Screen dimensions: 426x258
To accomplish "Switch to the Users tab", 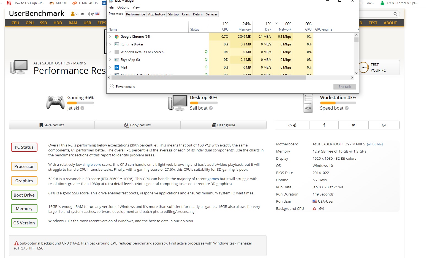I will (186, 14).
